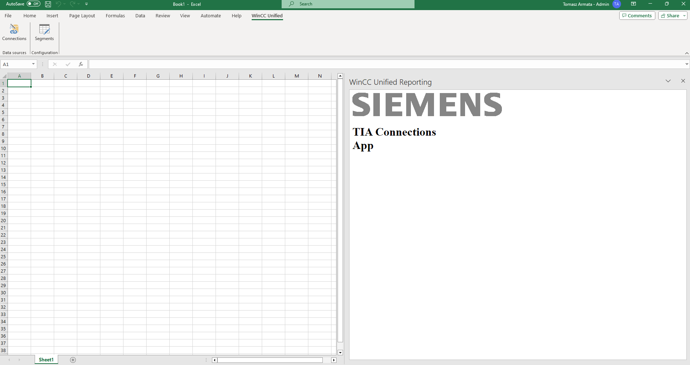Viewport: 690px width, 365px height.
Task: Open the TA account profile avatar
Action: point(617,4)
